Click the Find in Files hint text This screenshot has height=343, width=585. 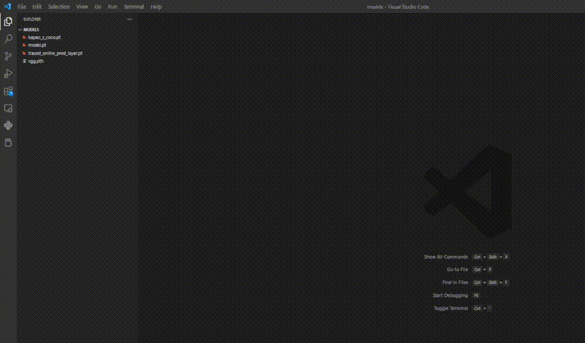coord(455,282)
